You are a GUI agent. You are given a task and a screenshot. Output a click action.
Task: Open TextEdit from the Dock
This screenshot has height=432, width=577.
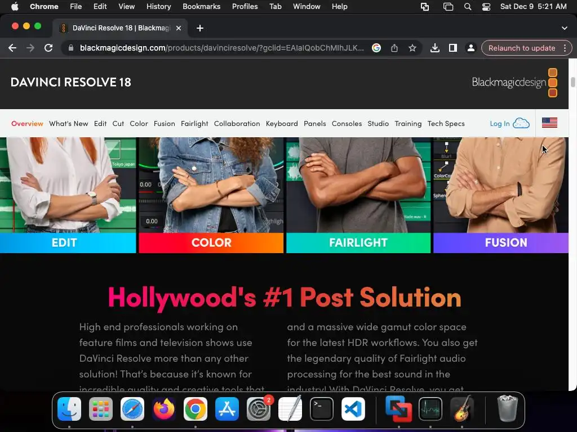click(290, 409)
